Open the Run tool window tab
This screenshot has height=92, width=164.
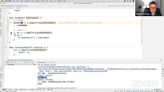4,89
